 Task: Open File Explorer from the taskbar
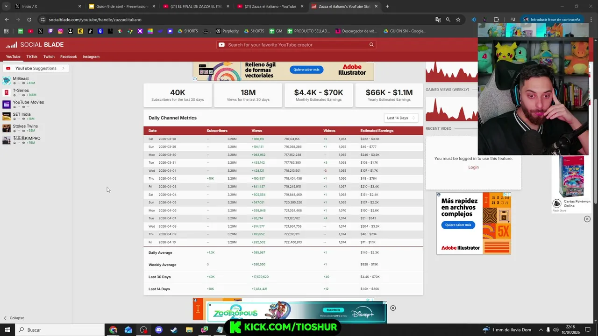point(189,330)
